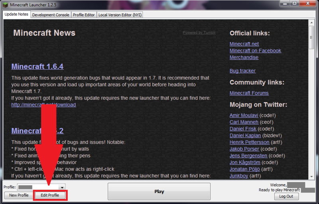Open Jens Bergensten's Twitter link

pos(248,156)
